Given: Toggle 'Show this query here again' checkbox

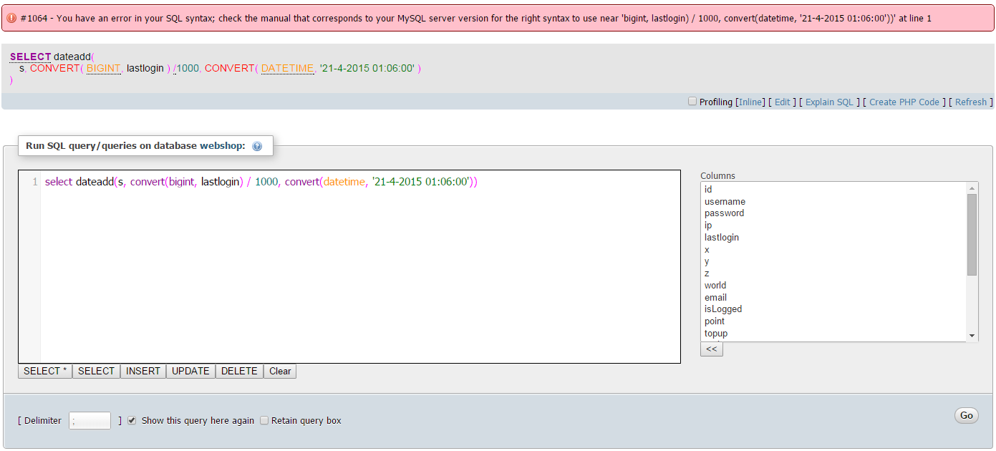Looking at the screenshot, I should click(132, 420).
